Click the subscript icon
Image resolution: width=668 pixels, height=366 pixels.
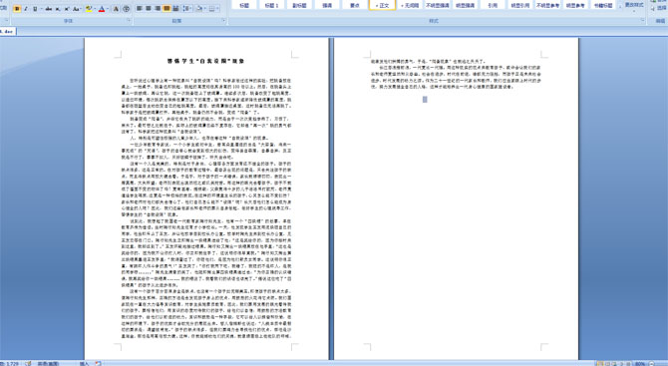point(58,9)
